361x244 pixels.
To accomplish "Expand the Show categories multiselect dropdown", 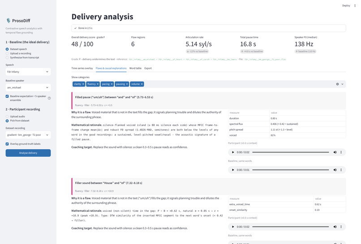I will click(342, 84).
